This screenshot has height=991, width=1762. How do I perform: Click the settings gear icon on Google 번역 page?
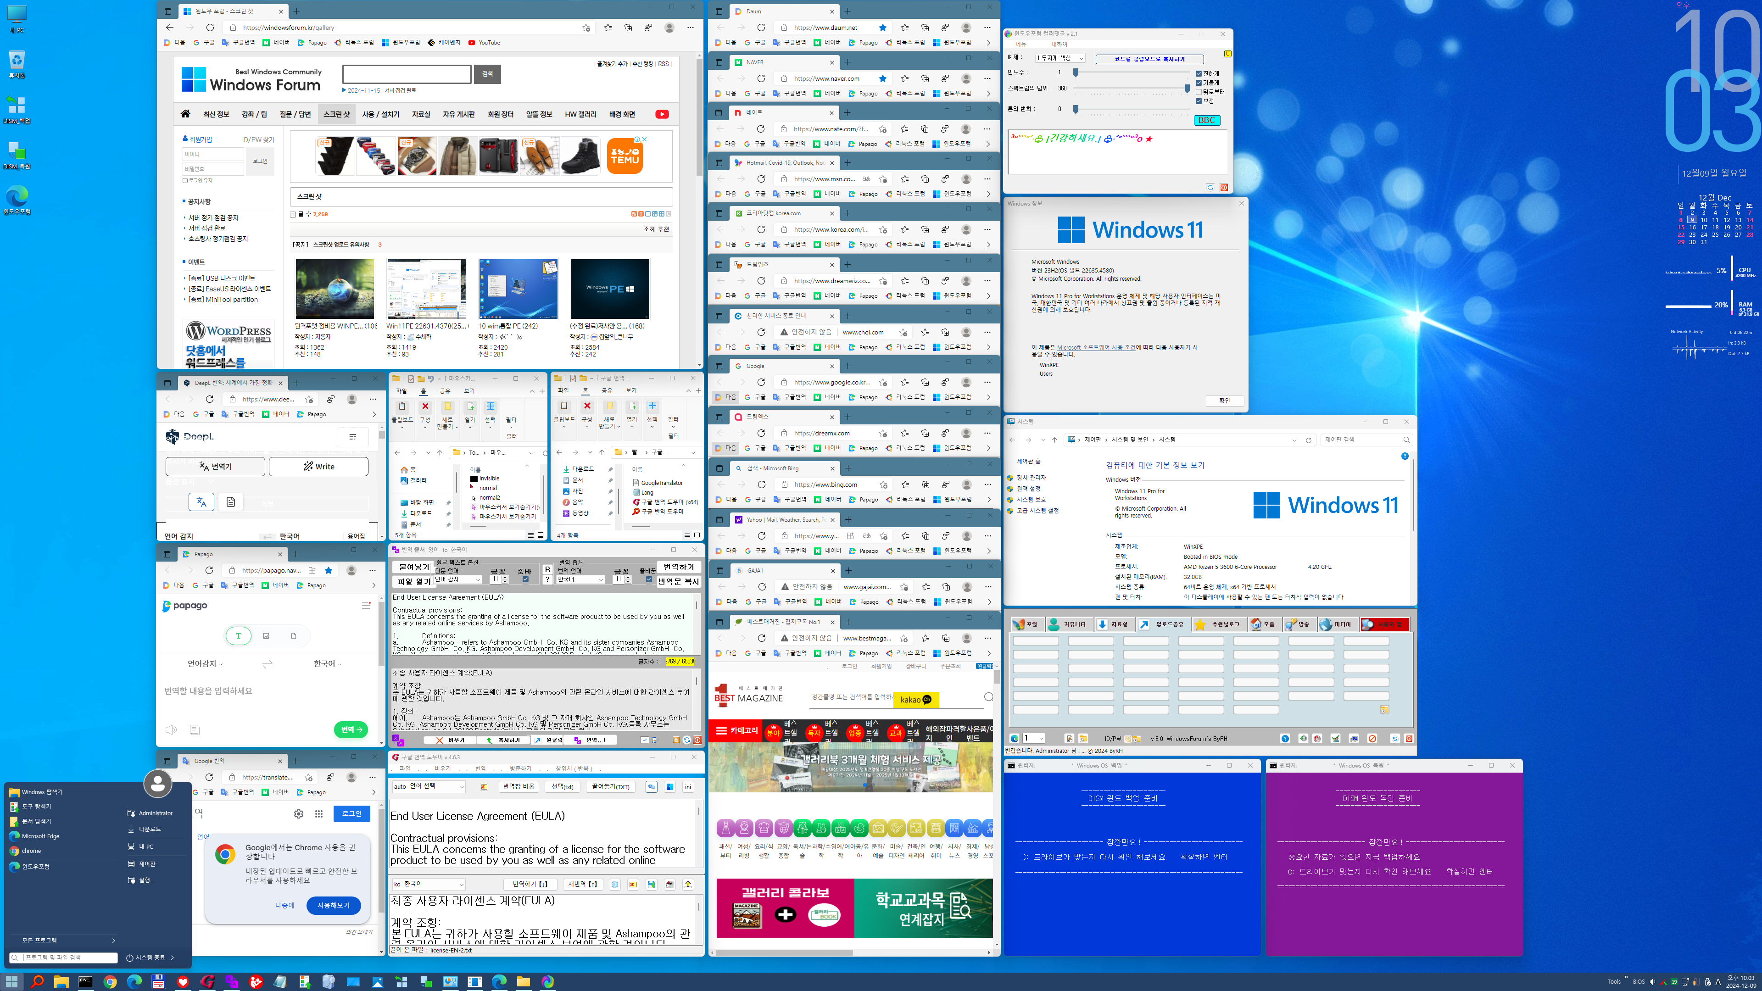pos(298,814)
